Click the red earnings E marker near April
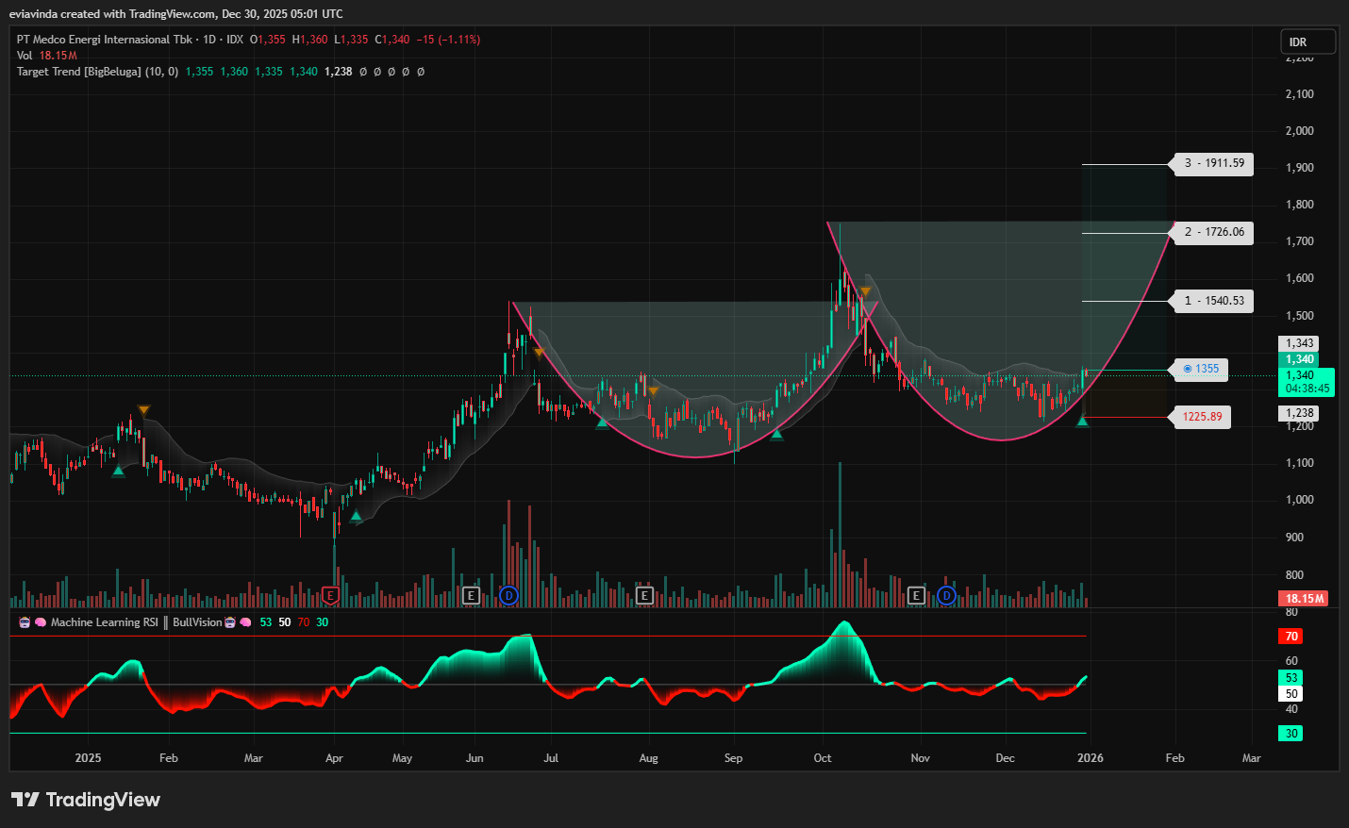Screen dimensions: 1349x828 click(x=330, y=595)
